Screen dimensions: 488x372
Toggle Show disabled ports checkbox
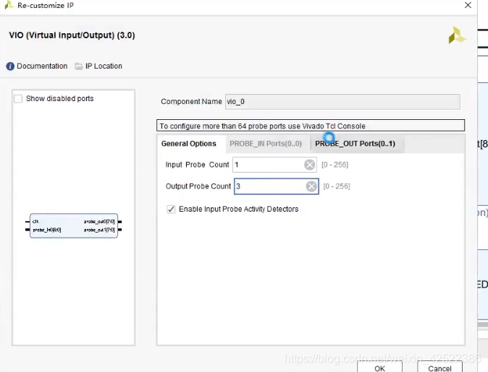pos(18,99)
